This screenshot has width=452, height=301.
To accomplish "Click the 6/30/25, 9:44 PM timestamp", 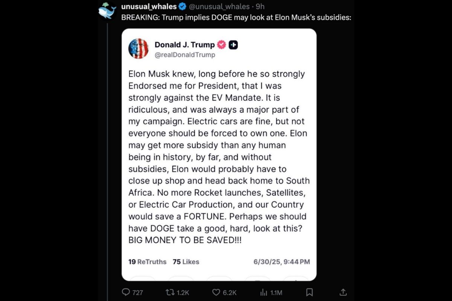I will tap(282, 261).
